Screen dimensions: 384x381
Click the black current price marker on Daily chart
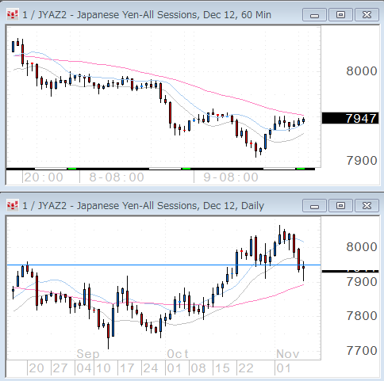[351, 271]
